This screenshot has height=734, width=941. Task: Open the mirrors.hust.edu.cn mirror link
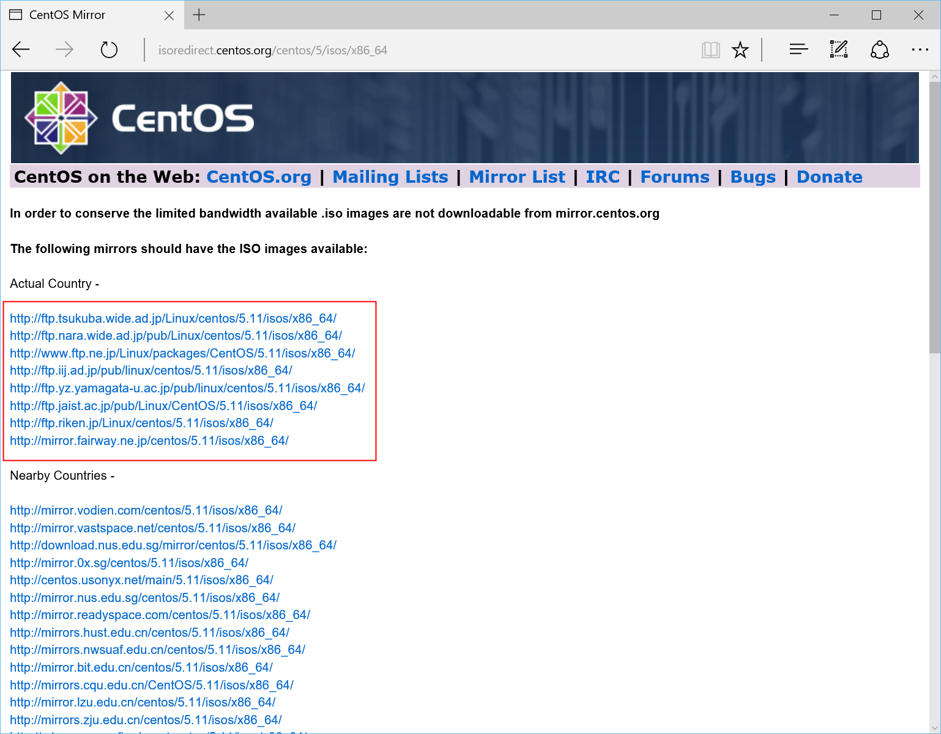pyautogui.click(x=150, y=633)
